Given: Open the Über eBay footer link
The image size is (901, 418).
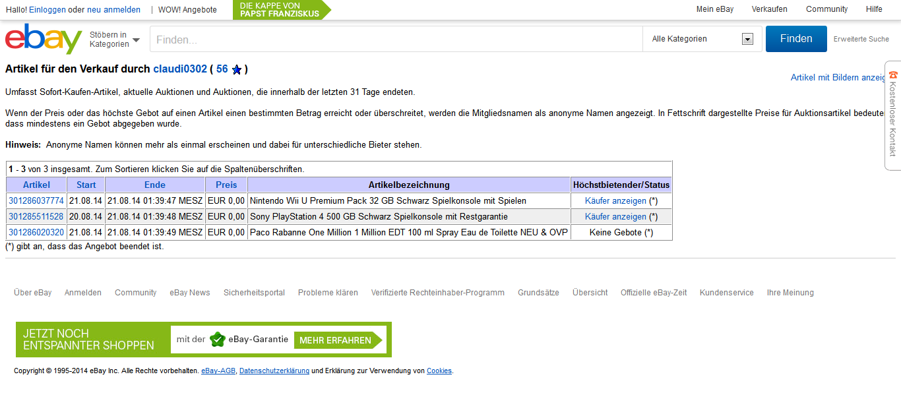Looking at the screenshot, I should (x=32, y=293).
